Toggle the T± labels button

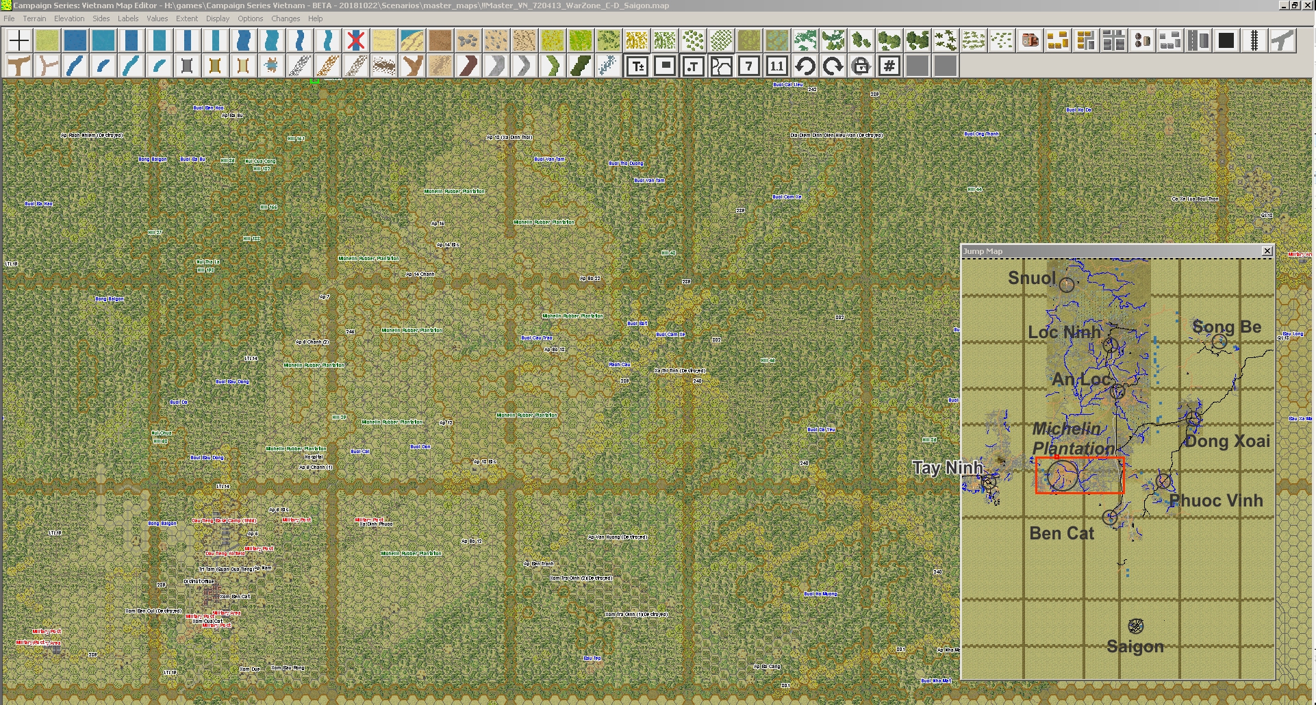pyautogui.click(x=637, y=66)
